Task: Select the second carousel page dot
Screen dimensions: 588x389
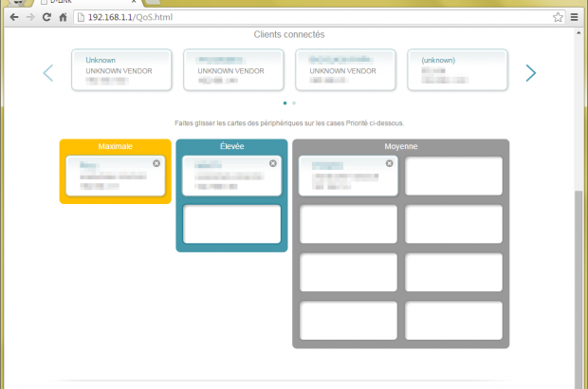Action: [294, 102]
